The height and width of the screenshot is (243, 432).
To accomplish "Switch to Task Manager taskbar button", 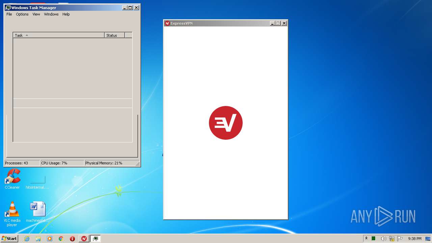I will (96, 239).
